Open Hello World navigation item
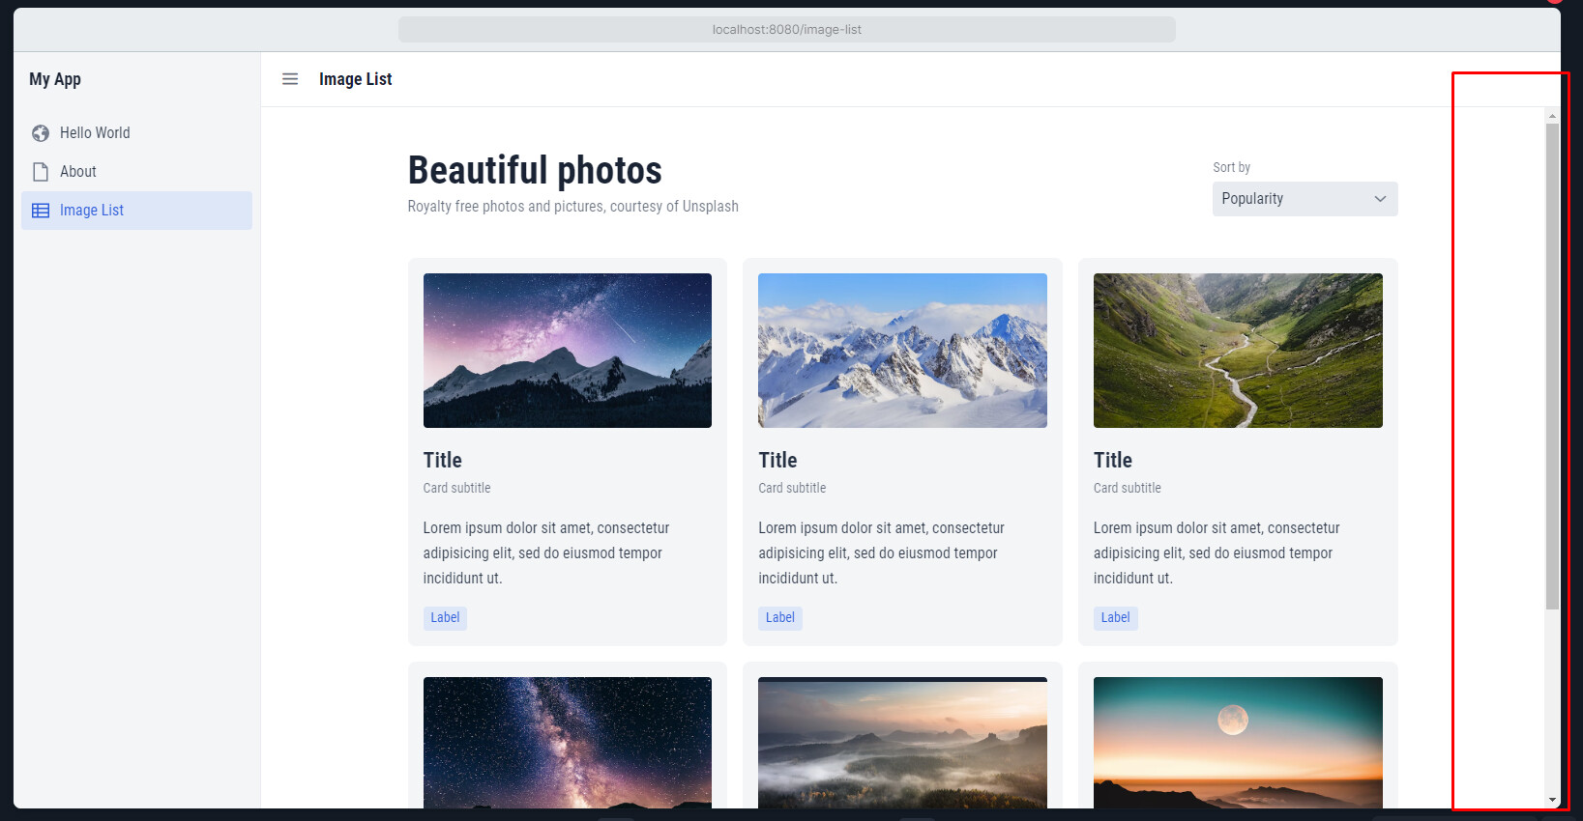This screenshot has width=1583, height=821. pos(95,133)
